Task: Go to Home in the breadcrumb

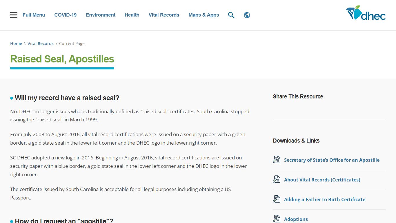Action: (16, 44)
